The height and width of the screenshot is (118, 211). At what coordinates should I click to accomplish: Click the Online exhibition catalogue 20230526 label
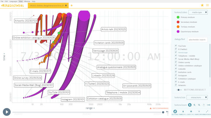(x=34, y=38)
